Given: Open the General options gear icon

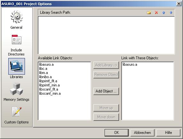Looking at the screenshot, I should 17,17.
